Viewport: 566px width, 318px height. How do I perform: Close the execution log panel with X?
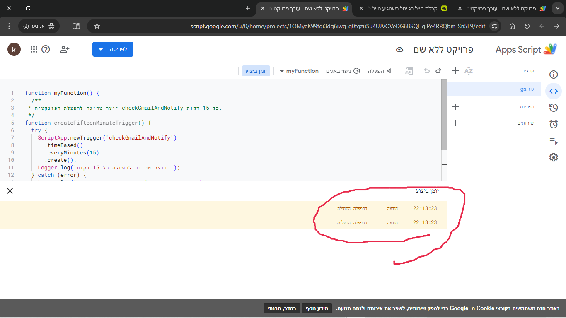pos(10,191)
